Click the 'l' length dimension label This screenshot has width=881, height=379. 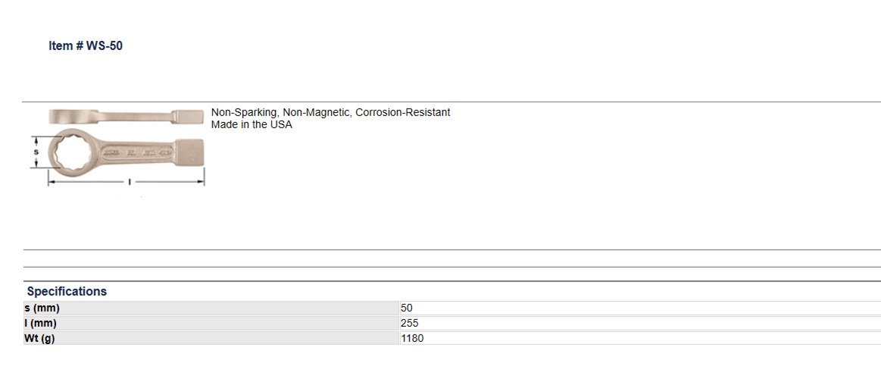(130, 182)
